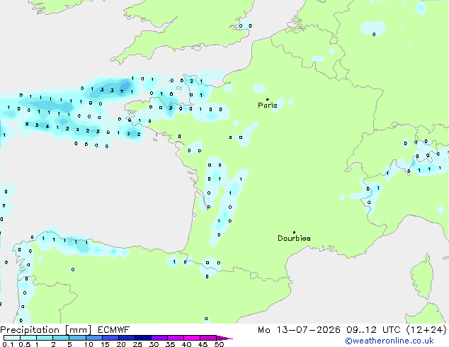Viewport: 449px width, 347px height.
Task: Click the legend value '35'
Action: pos(170,344)
